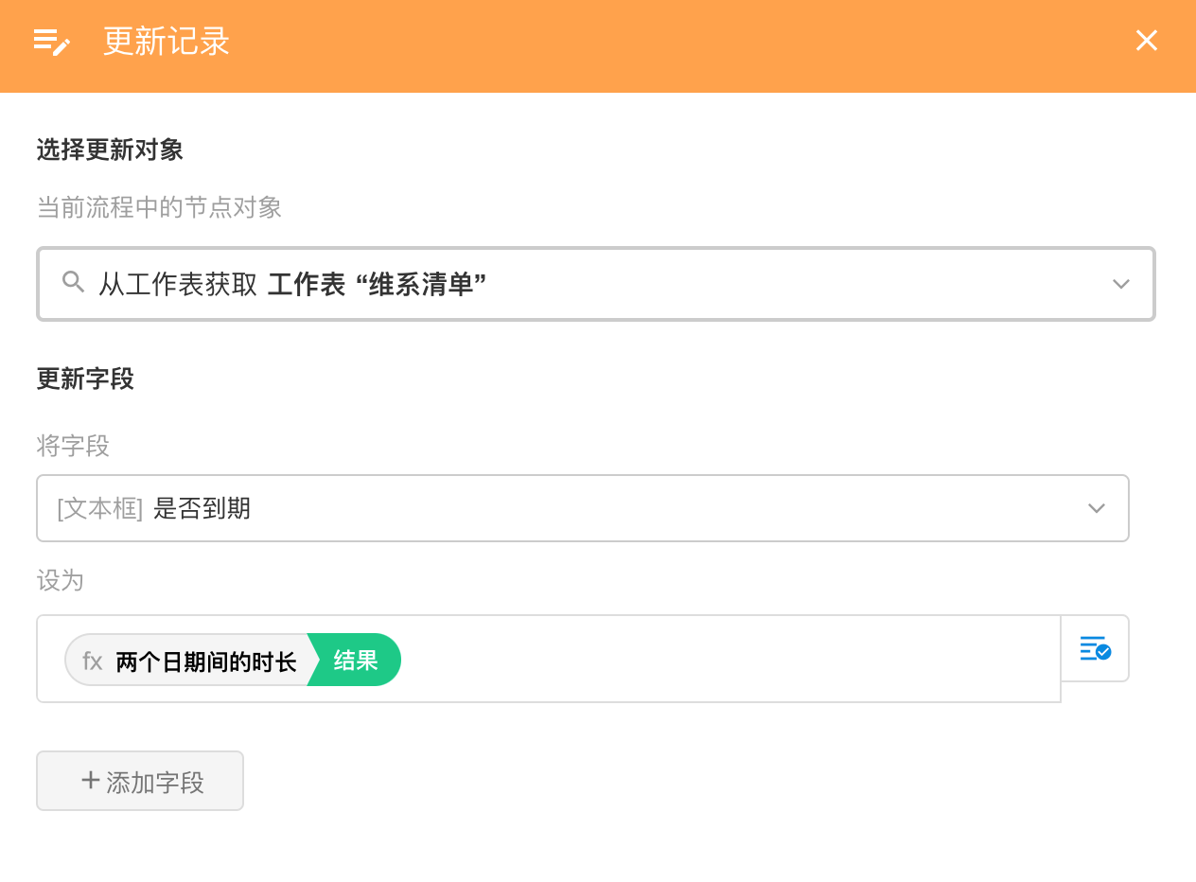Click the edit record icon in header
Viewport: 1196px width, 882px height.
click(52, 42)
